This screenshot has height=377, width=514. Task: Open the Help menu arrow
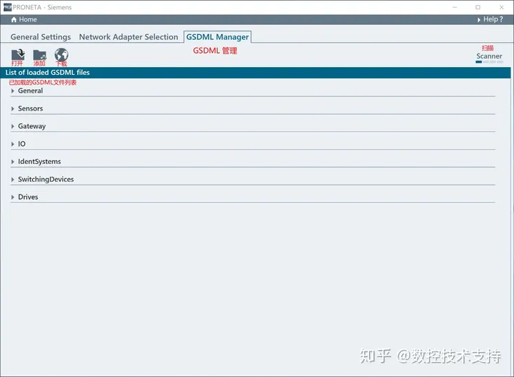479,20
